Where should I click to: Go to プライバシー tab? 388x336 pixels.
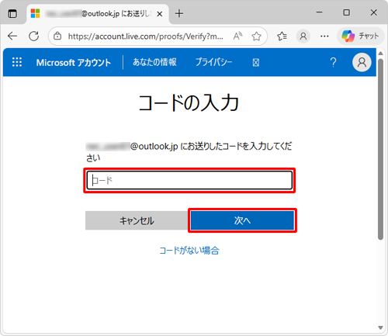click(x=213, y=62)
